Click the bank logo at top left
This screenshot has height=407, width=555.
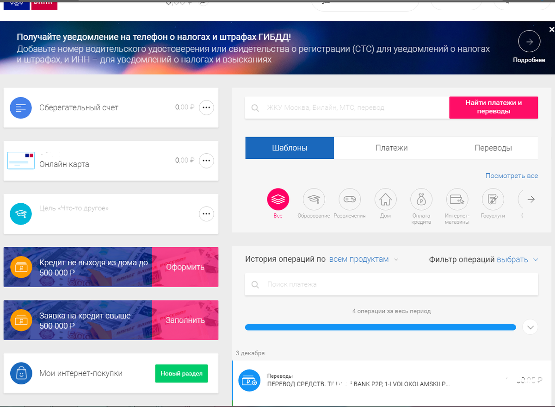[30, 5]
